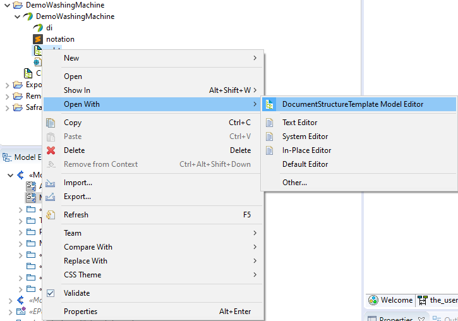458x321 pixels.
Task: Click the DemoWashingMachine project folder icon
Action: (x=18, y=5)
